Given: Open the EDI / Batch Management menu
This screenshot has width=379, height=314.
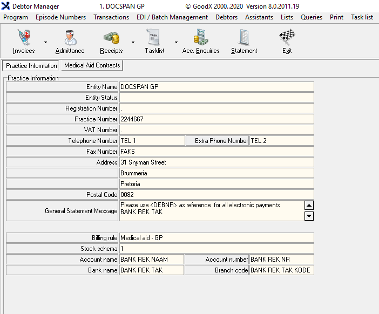Looking at the screenshot, I should (x=172, y=17).
